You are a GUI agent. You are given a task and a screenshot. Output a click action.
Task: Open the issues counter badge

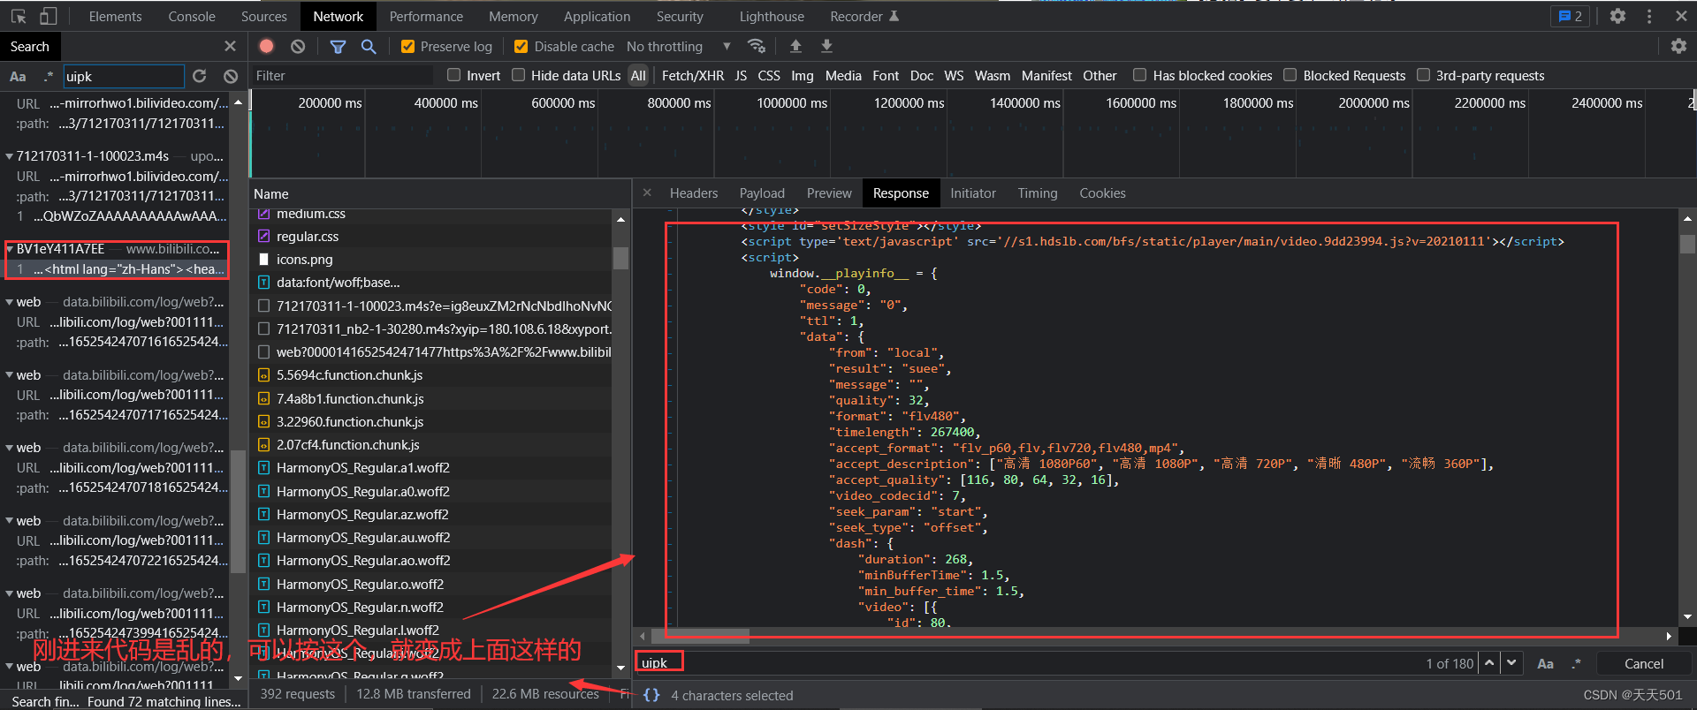[1571, 16]
